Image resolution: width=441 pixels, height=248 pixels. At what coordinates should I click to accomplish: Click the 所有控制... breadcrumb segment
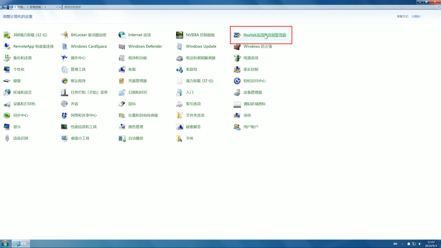tap(36, 7)
